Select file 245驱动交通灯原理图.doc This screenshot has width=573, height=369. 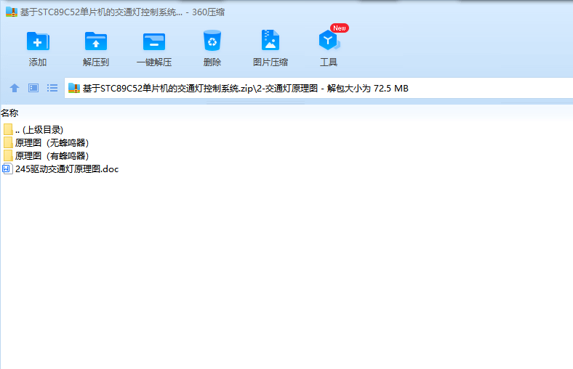[x=67, y=169]
